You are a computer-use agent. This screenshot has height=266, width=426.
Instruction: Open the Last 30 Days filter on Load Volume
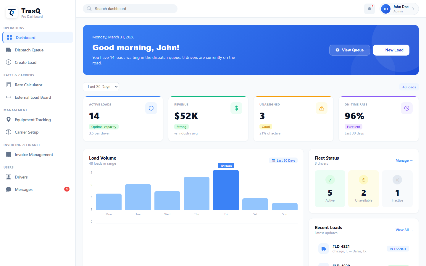click(x=283, y=160)
